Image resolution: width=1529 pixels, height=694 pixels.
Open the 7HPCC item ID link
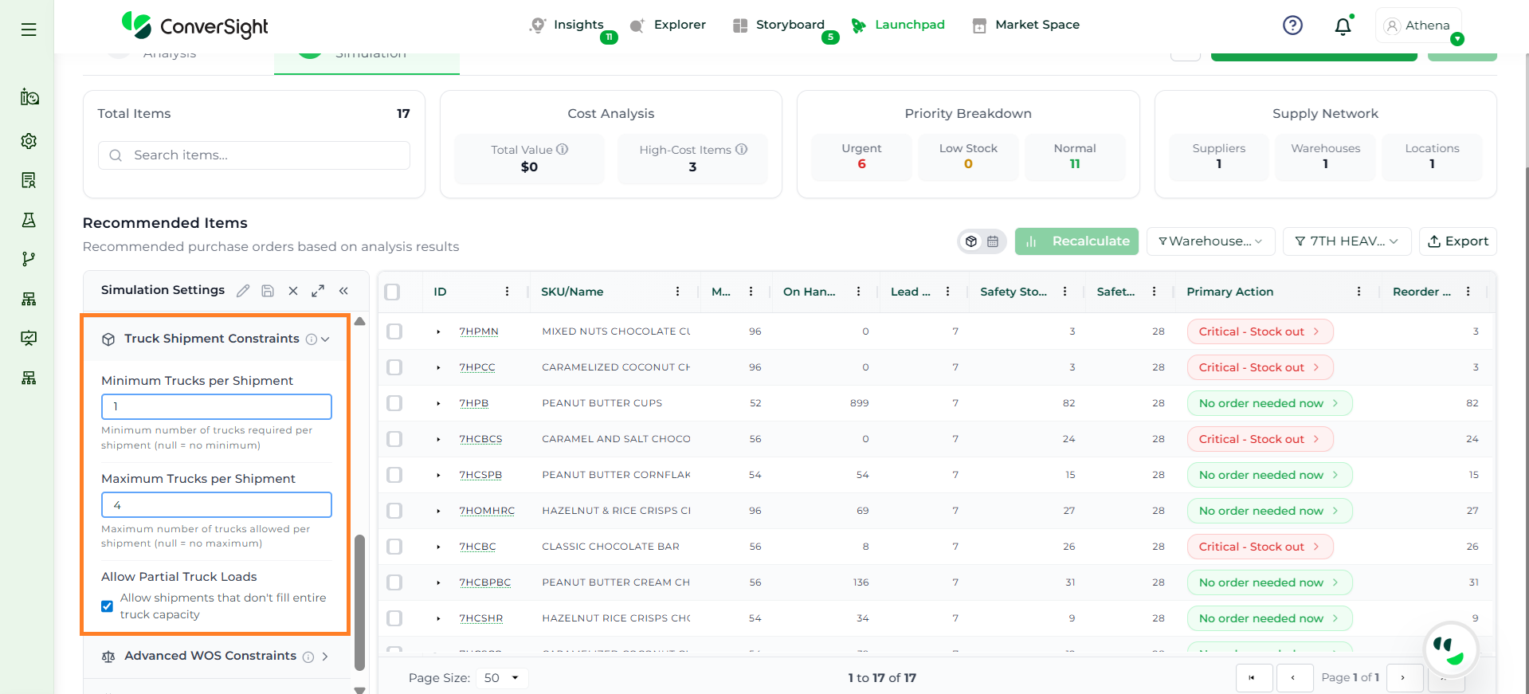coord(477,367)
